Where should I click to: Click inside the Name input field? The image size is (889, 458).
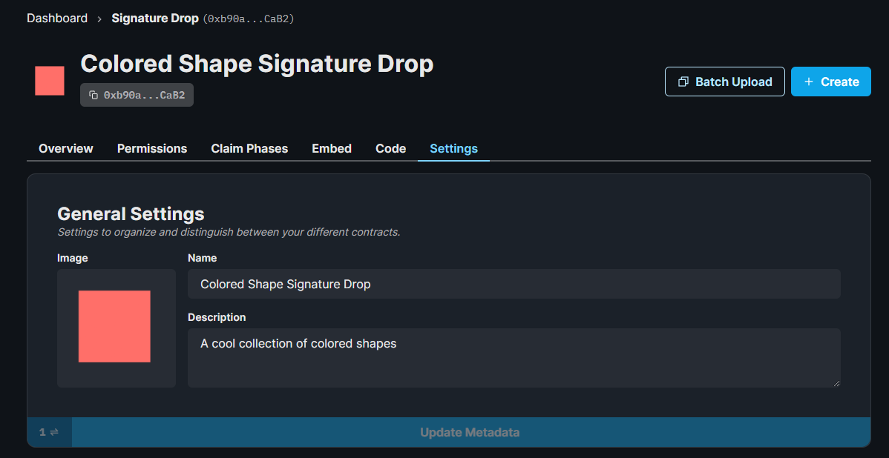[514, 284]
